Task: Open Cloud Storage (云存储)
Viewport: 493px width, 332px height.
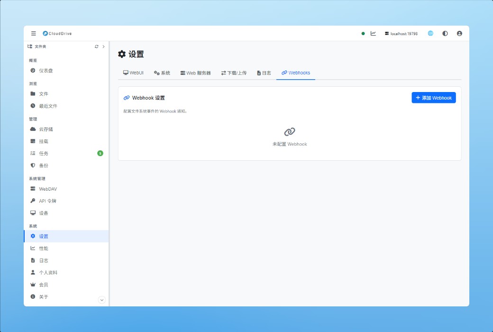Action: (66, 129)
